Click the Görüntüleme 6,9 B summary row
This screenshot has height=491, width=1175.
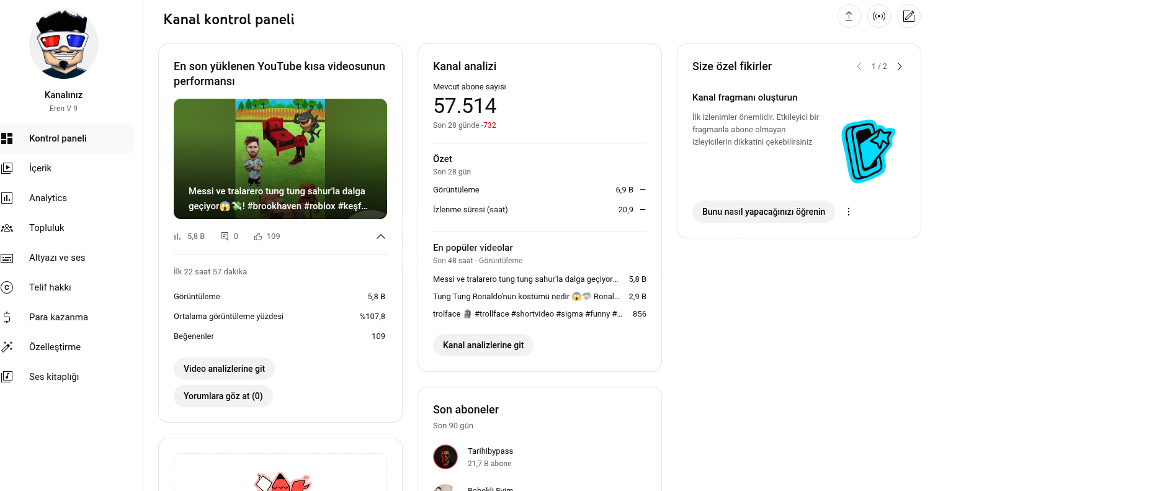[x=540, y=190]
